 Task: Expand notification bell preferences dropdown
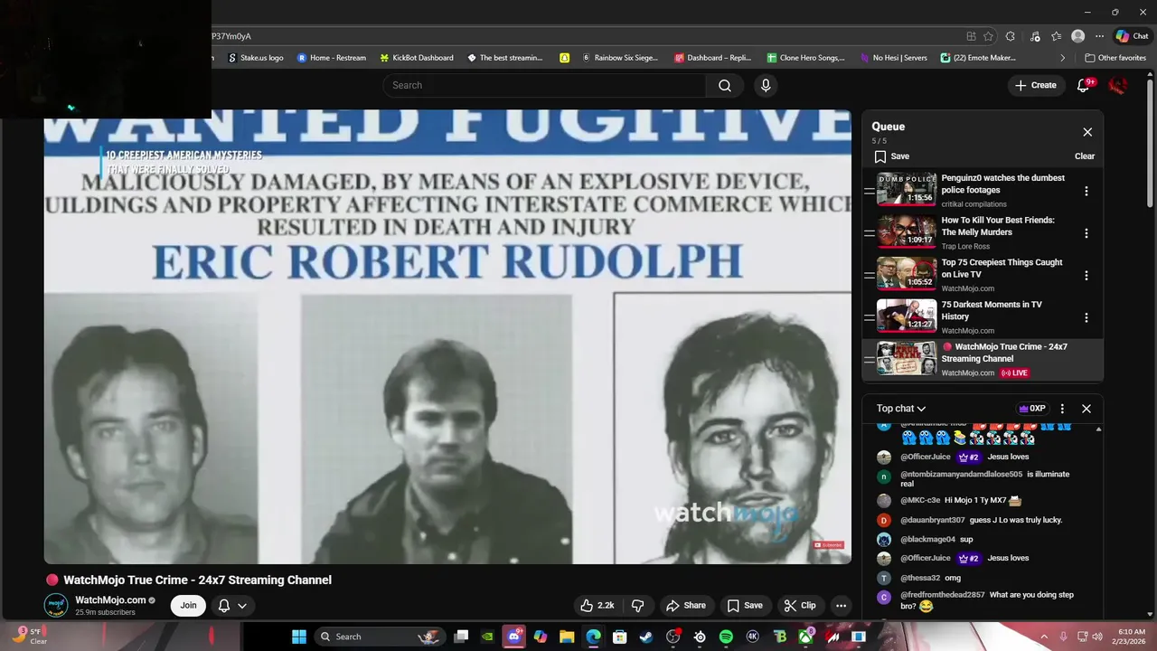pyautogui.click(x=232, y=606)
